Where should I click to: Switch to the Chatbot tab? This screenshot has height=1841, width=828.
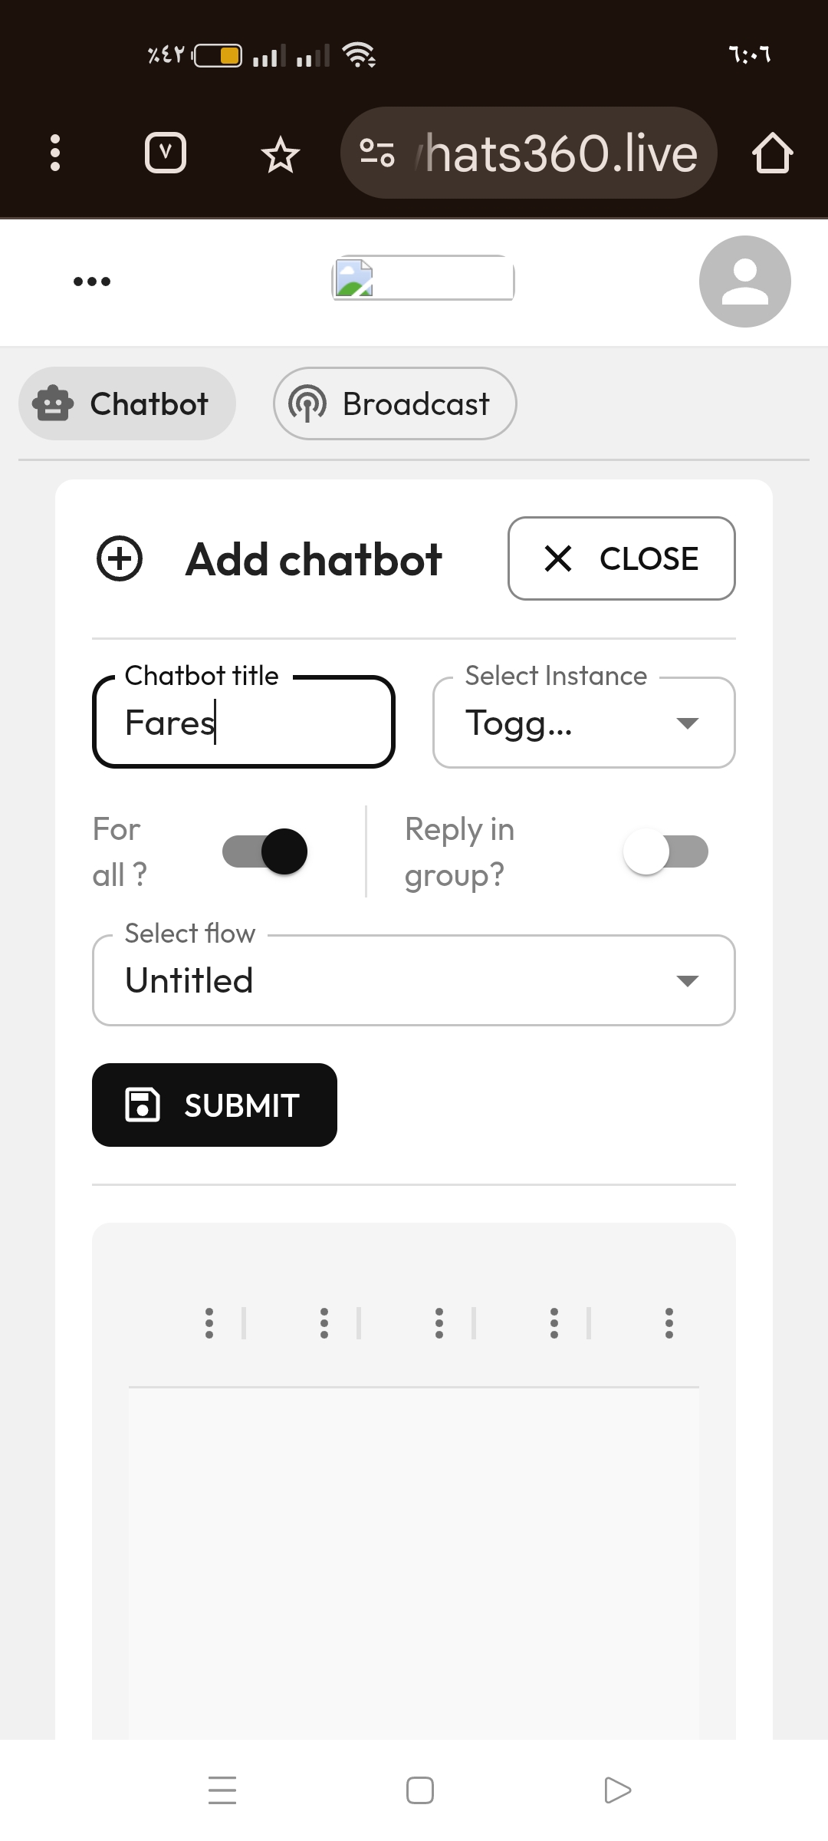127,403
